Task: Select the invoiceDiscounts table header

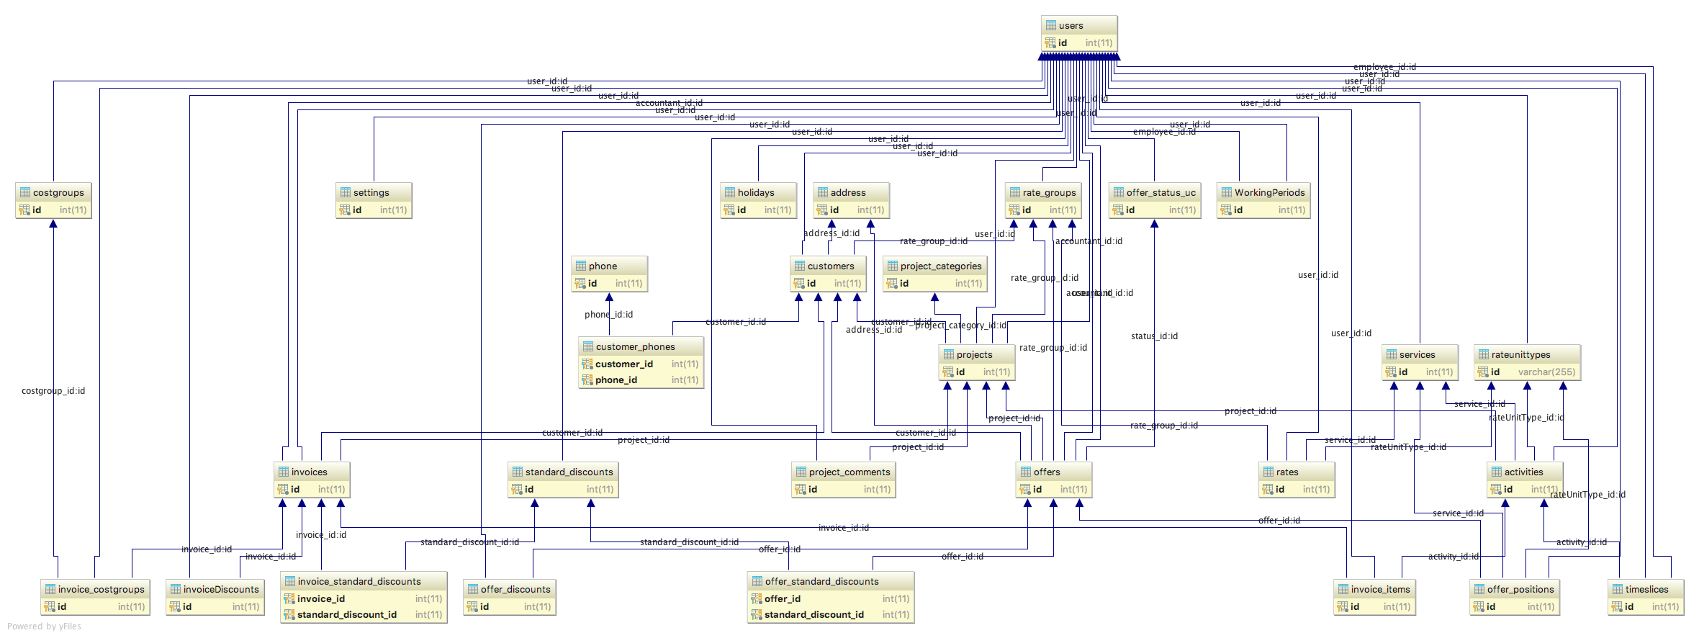Action: (215, 589)
